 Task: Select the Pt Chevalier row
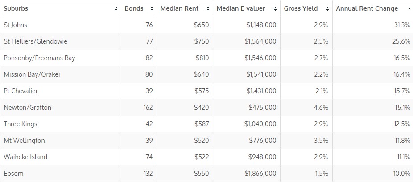coord(21,91)
